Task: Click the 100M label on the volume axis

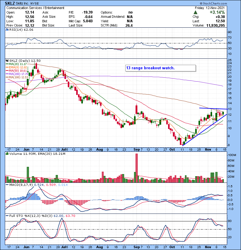Action: pyautogui.click(x=232, y=155)
